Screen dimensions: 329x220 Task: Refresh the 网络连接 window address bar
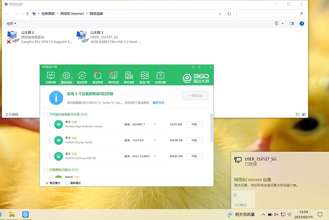pyautogui.click(x=229, y=14)
